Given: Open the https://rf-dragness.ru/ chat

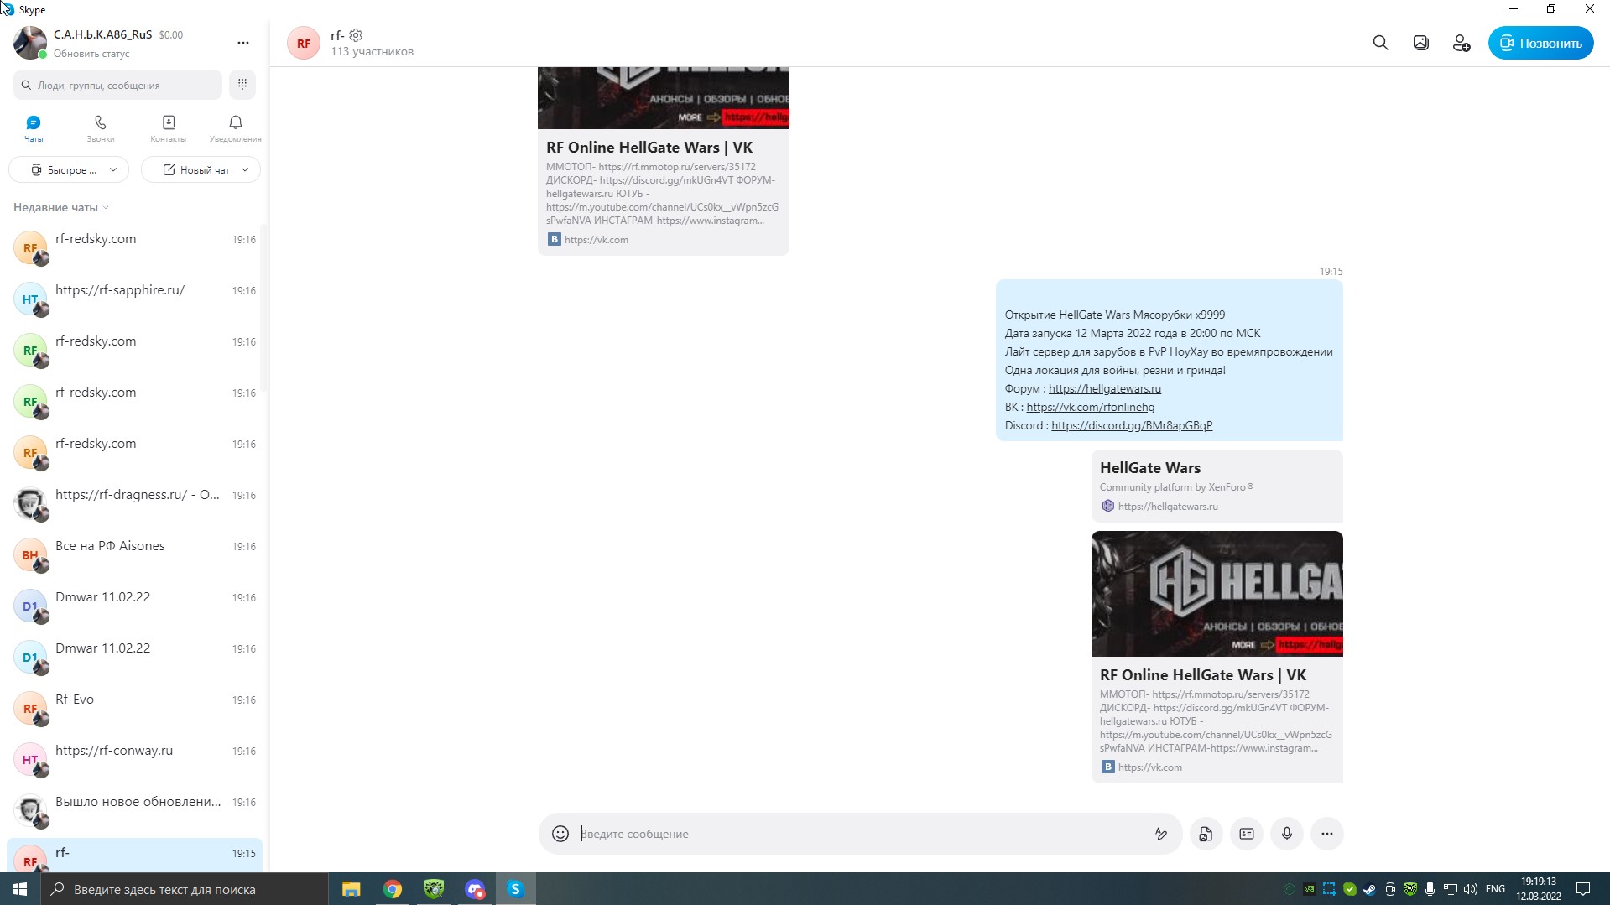Looking at the screenshot, I should click(x=134, y=503).
